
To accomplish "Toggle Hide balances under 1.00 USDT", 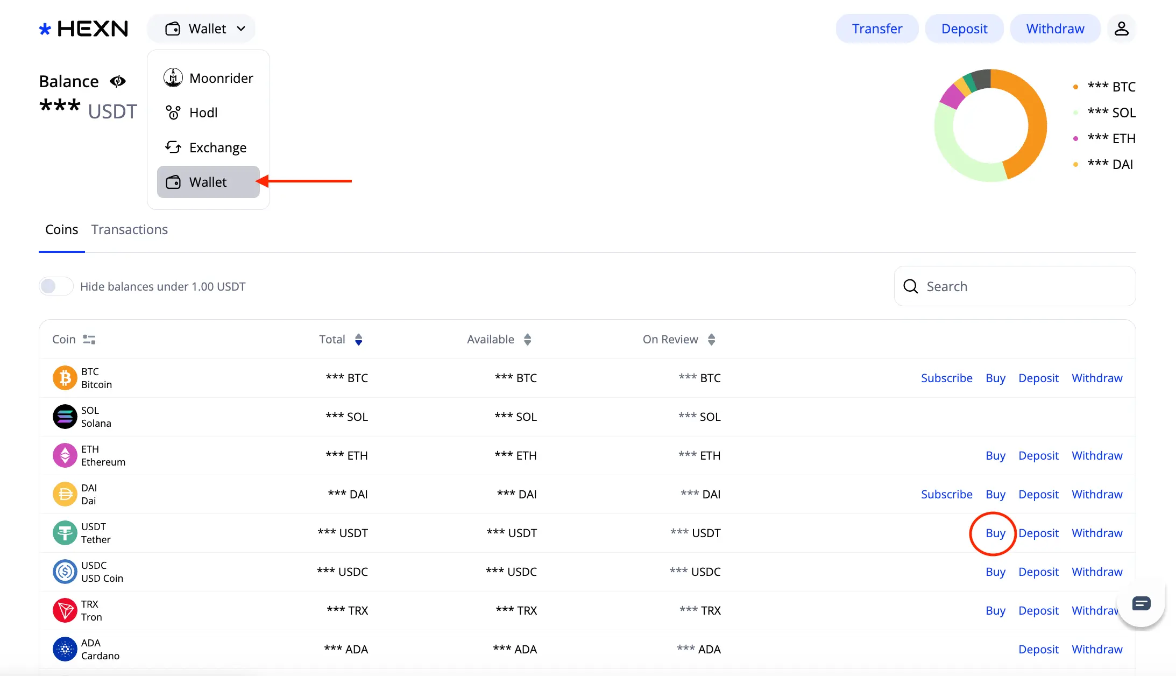I will click(56, 286).
